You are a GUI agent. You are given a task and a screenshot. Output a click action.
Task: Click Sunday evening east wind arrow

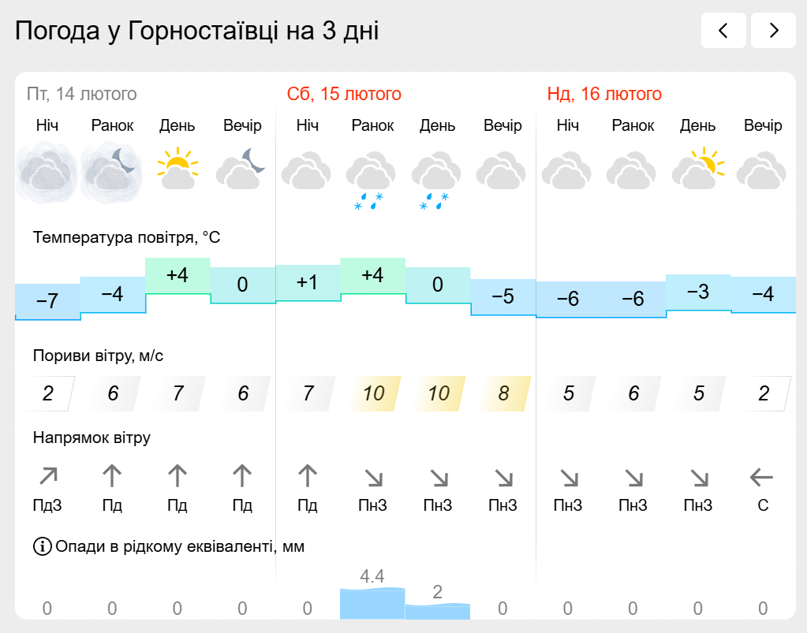[762, 477]
